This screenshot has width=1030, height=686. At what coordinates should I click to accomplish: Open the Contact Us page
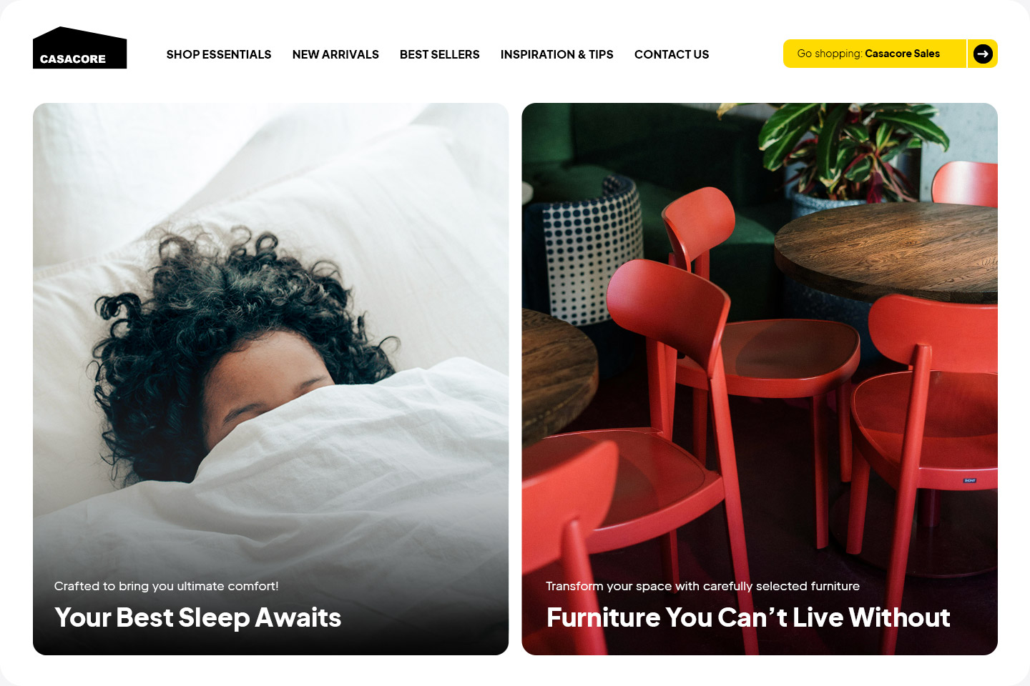click(672, 54)
